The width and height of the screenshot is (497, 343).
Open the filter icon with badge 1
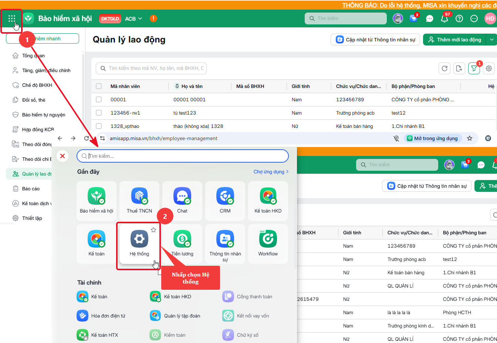474,68
